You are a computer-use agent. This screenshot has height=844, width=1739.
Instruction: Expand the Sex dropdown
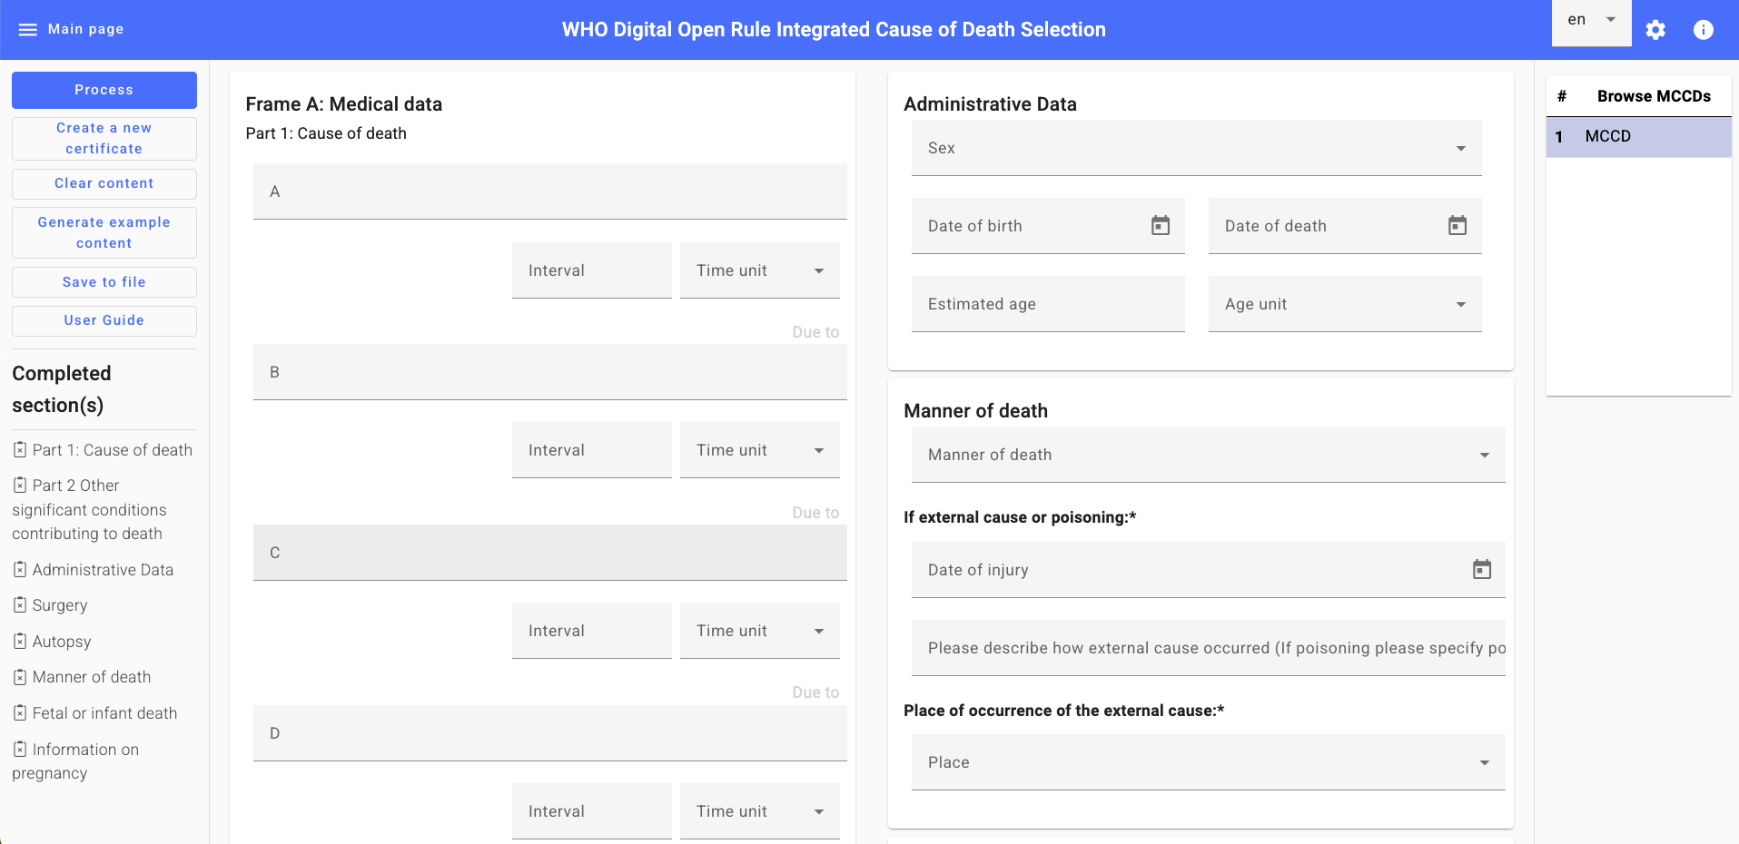click(1196, 148)
